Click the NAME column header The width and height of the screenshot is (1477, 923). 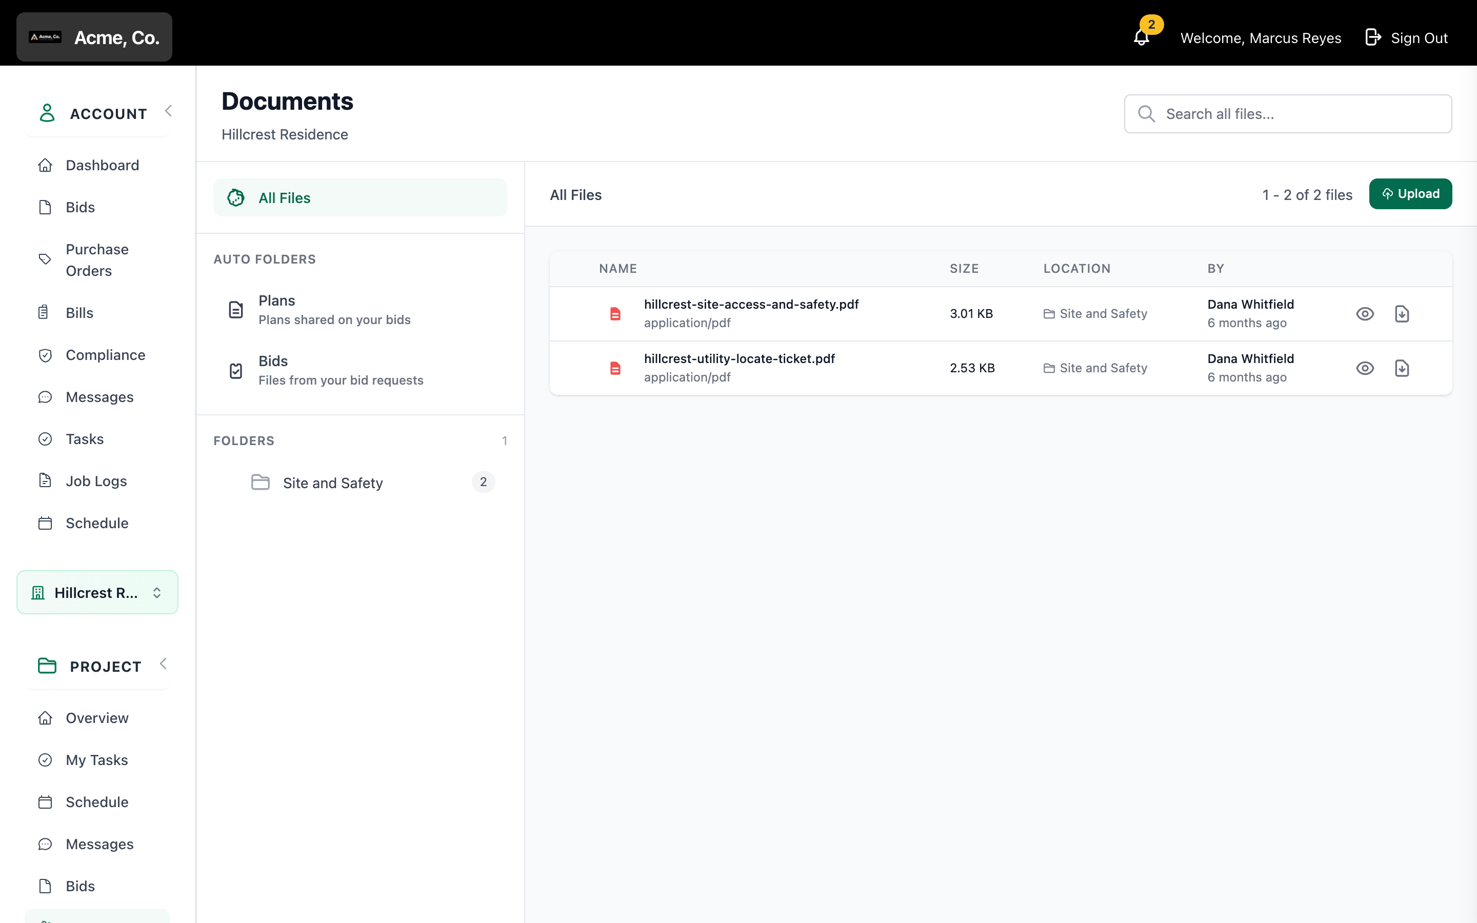617,269
